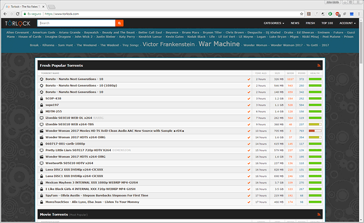364x223 pixels.
Task: Open the News menu item
Action: click(x=295, y=23)
